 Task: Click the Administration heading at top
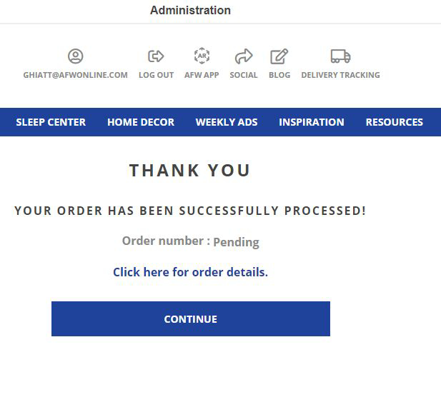coord(190,11)
